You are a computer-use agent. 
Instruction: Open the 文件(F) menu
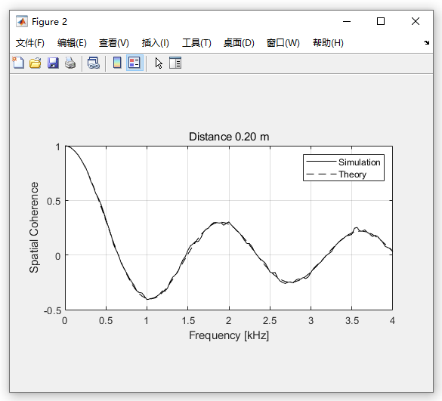pos(30,43)
